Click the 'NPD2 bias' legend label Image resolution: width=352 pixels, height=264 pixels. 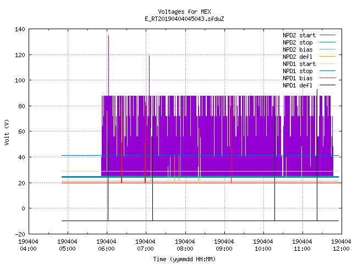(x=298, y=50)
